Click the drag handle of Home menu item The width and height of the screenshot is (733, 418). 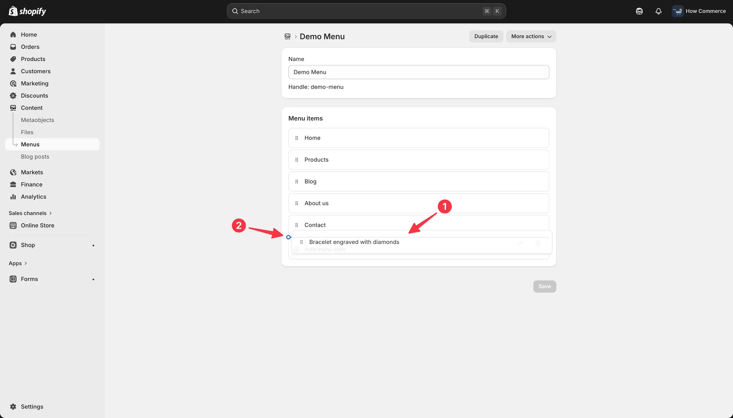297,138
